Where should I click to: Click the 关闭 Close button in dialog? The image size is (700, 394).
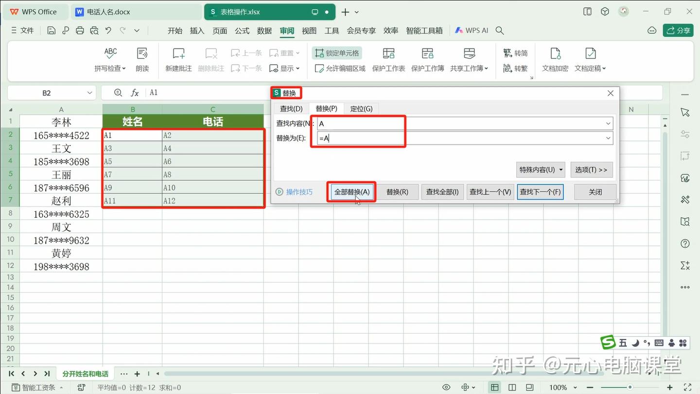coord(595,192)
